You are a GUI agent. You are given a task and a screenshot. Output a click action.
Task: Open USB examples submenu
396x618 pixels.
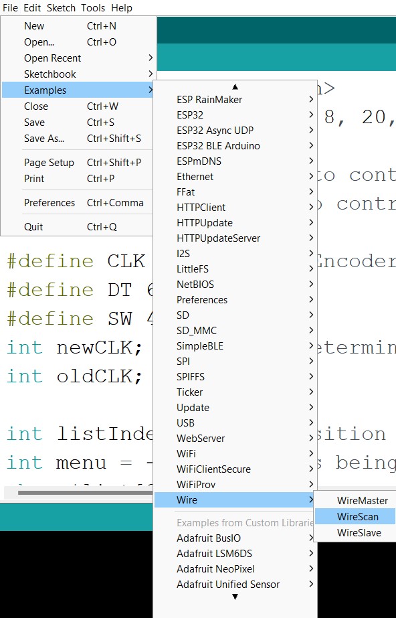235,423
